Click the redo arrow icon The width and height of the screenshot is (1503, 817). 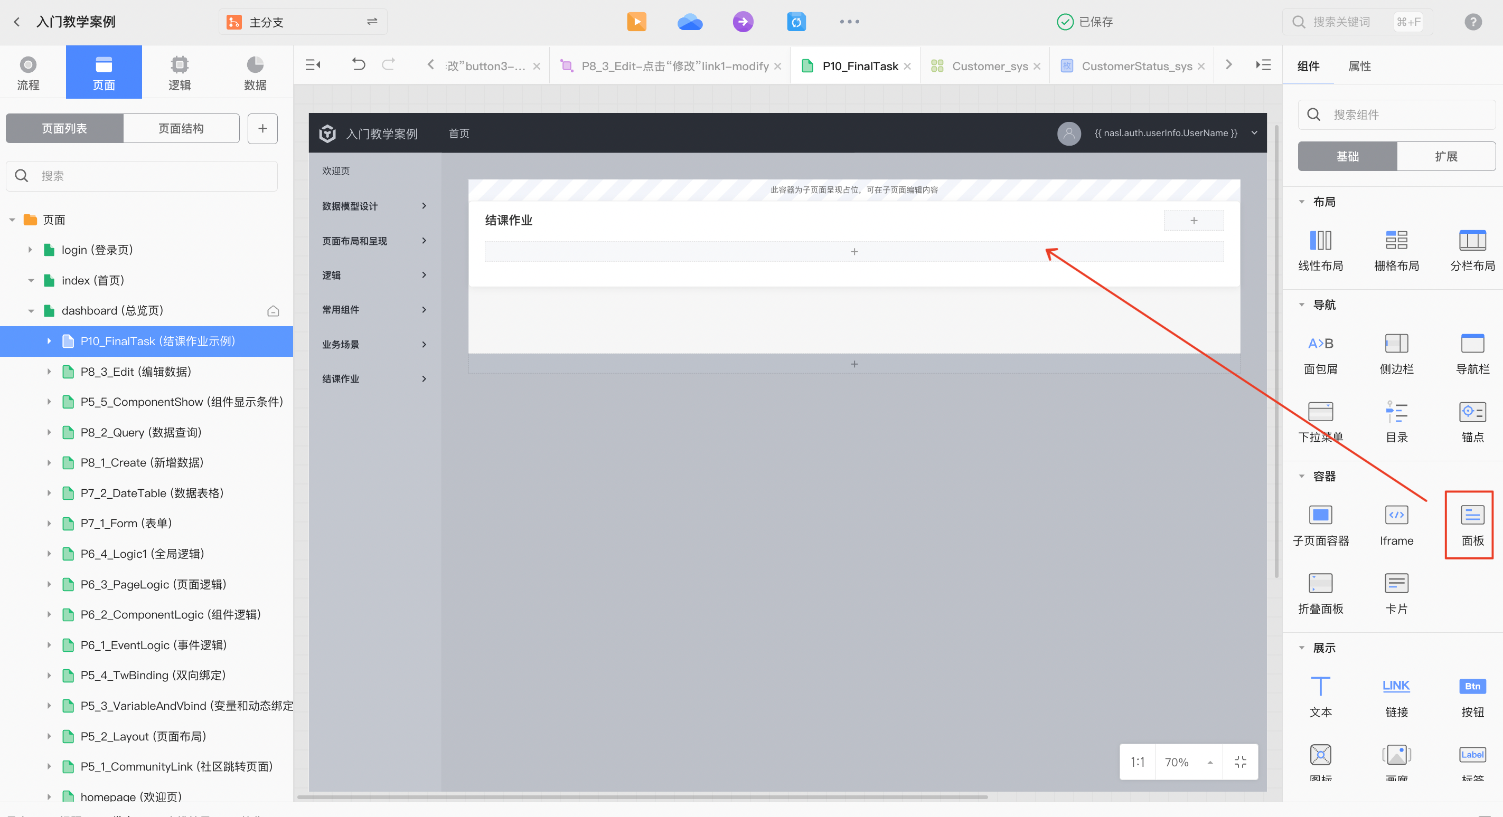pyautogui.click(x=389, y=64)
